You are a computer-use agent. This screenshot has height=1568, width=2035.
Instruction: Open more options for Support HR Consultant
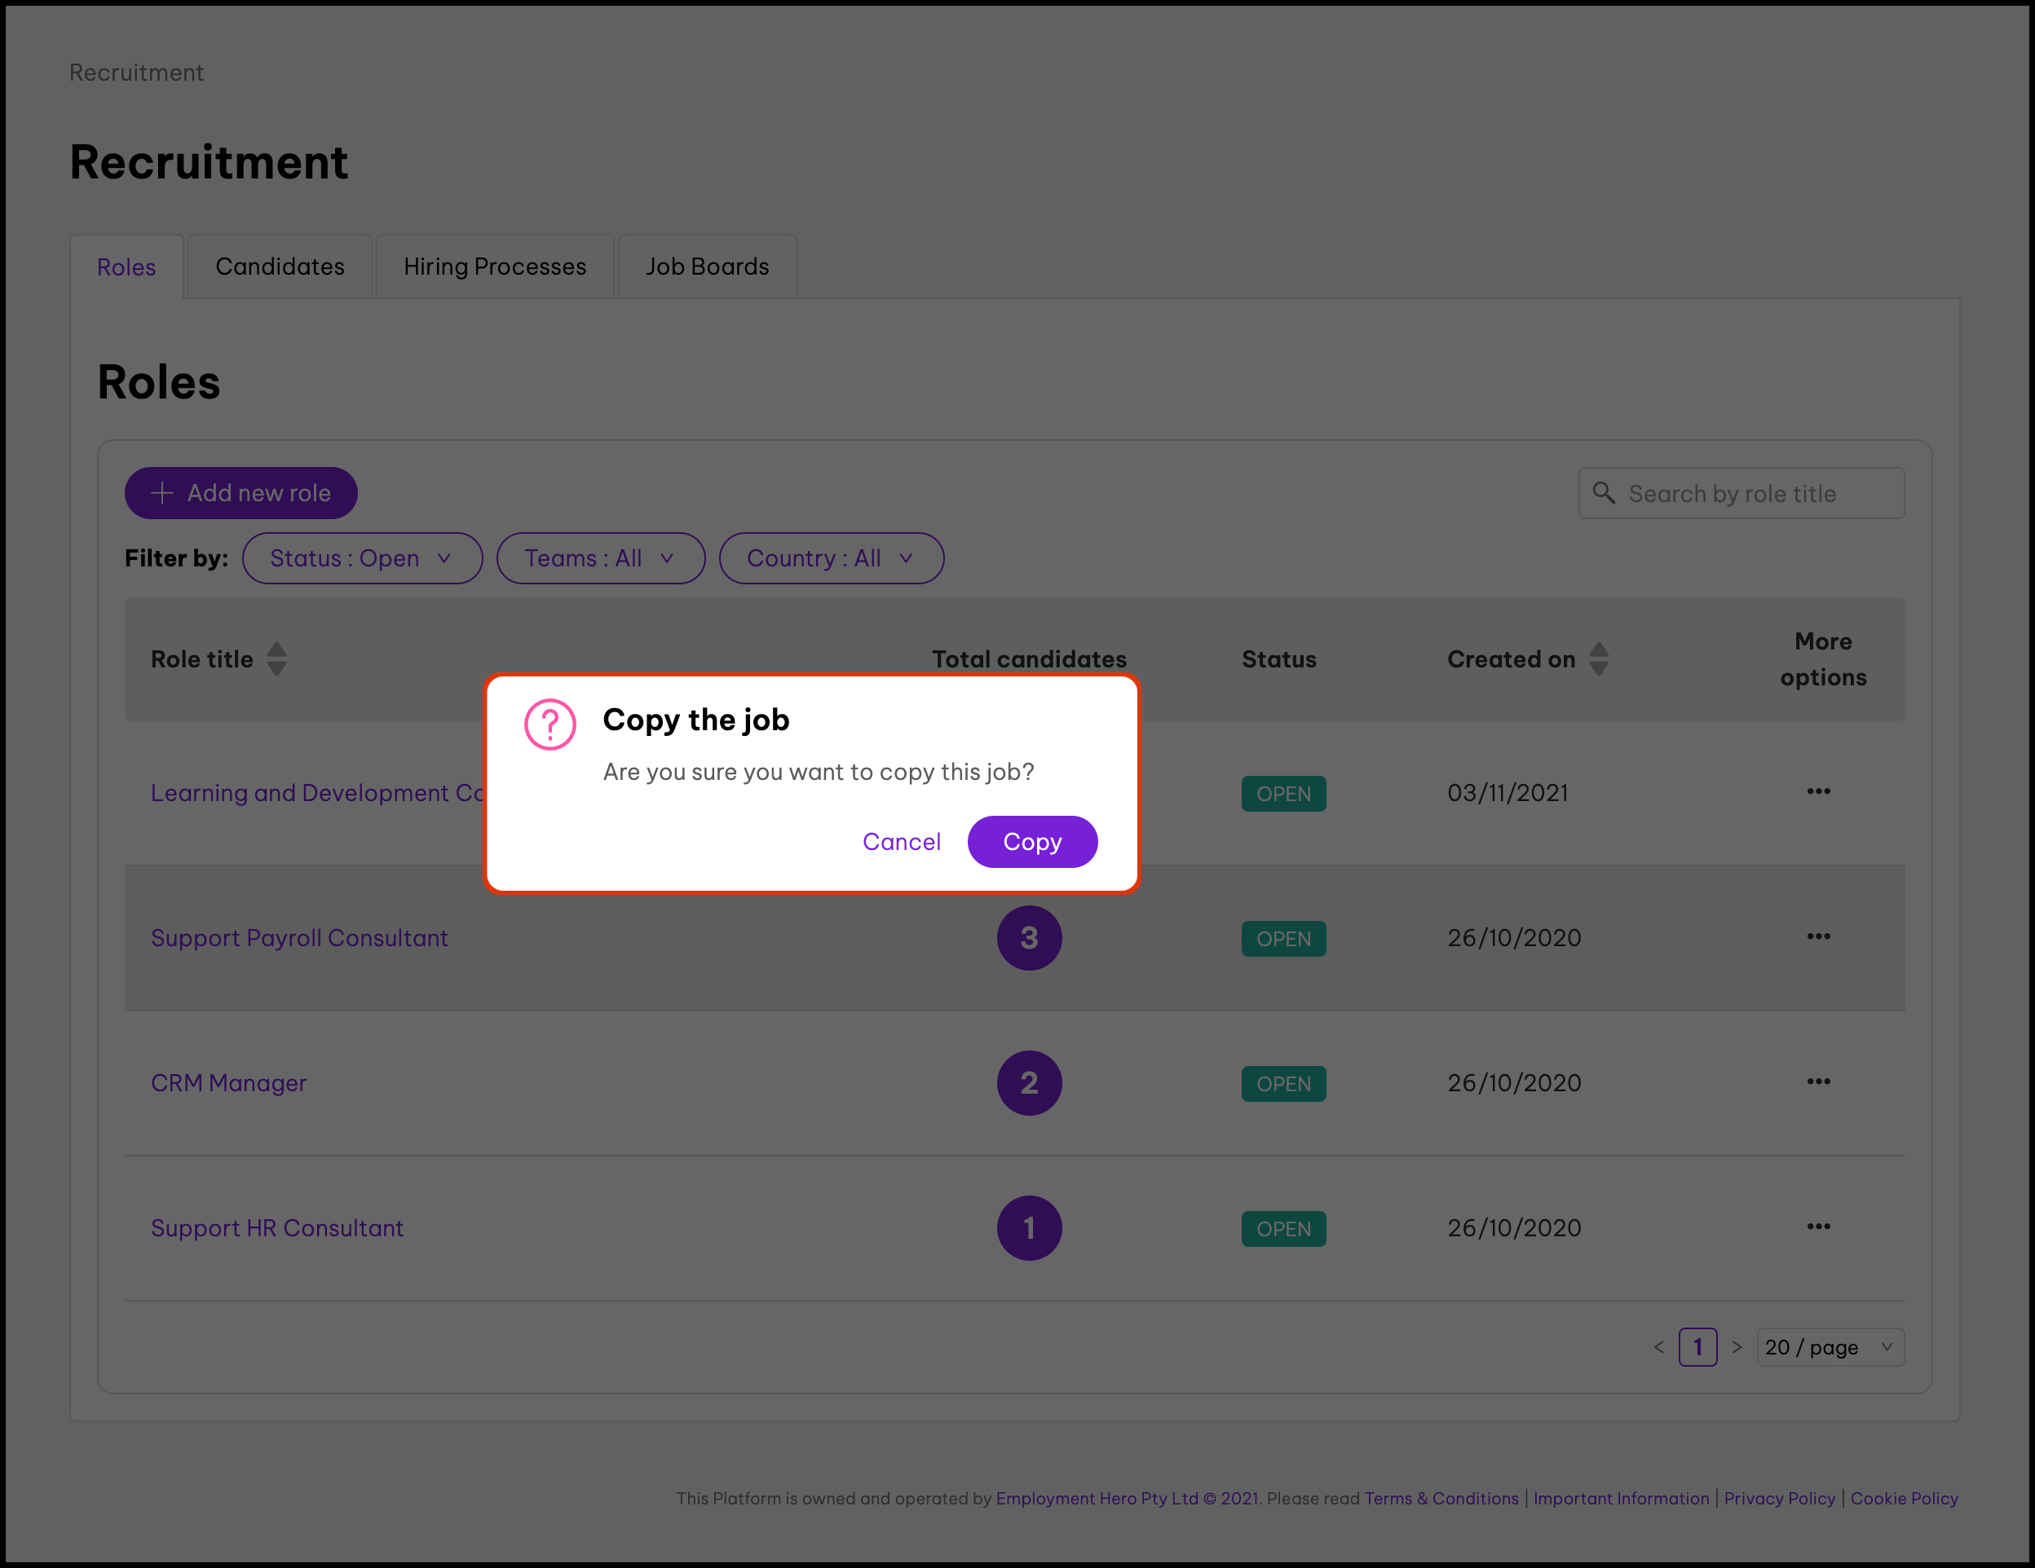point(1818,1227)
